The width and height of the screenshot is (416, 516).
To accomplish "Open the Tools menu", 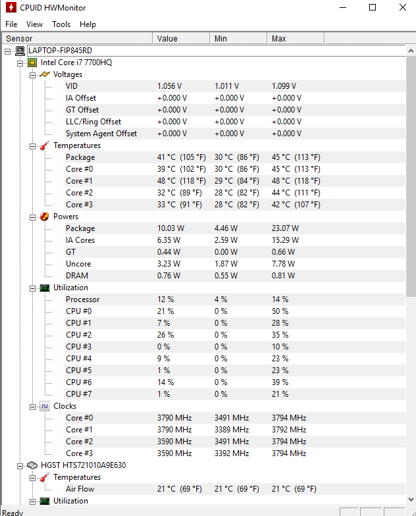I will (61, 24).
